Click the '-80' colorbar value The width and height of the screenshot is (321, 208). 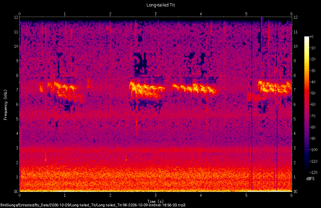[312, 127]
